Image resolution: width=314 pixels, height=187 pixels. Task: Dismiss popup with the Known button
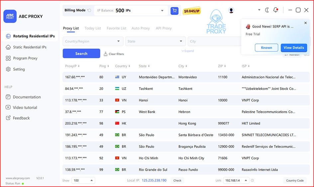click(266, 47)
